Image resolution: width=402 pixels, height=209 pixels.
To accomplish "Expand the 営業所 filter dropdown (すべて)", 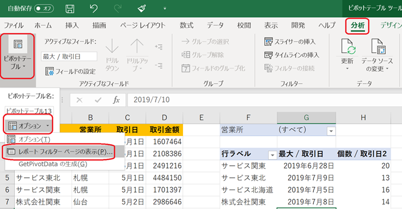I will pyautogui.click(x=331, y=131).
